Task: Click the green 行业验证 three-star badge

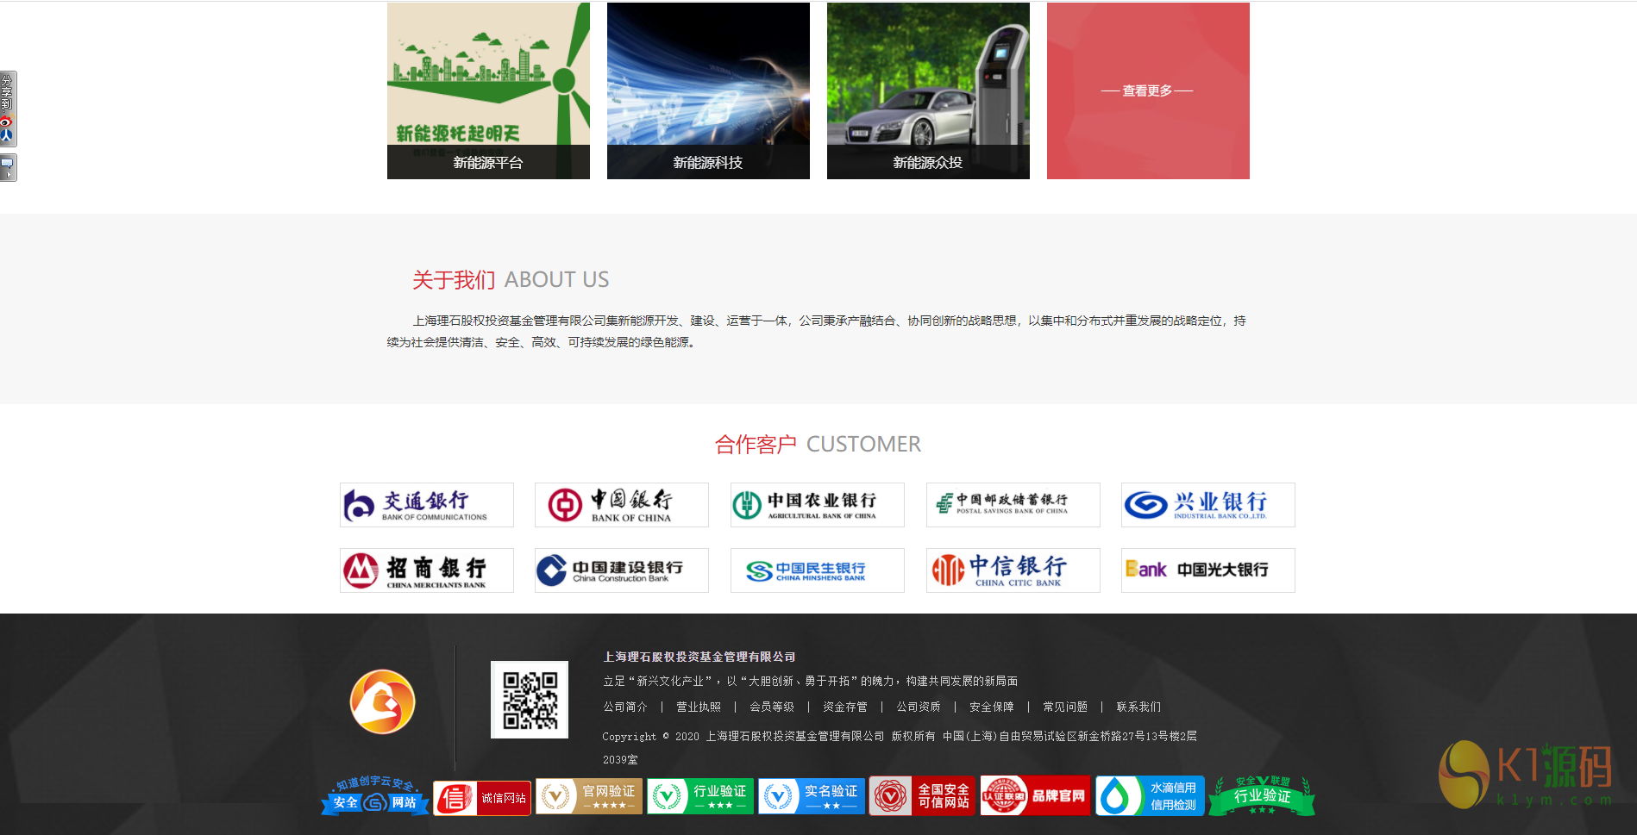Action: pos(700,796)
